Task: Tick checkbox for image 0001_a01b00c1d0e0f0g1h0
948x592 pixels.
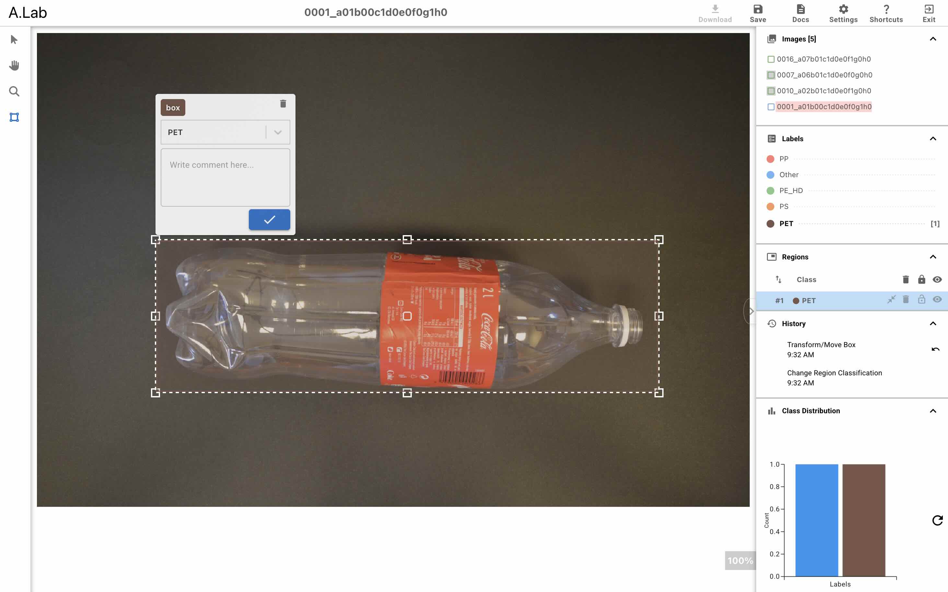Action: tap(770, 107)
